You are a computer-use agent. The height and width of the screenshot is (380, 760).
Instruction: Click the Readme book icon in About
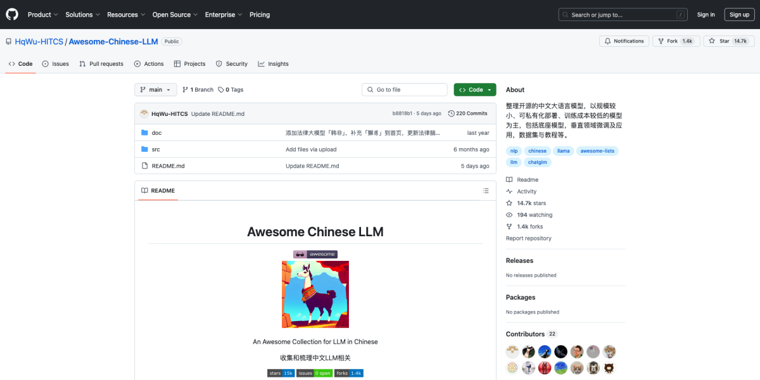coord(509,179)
